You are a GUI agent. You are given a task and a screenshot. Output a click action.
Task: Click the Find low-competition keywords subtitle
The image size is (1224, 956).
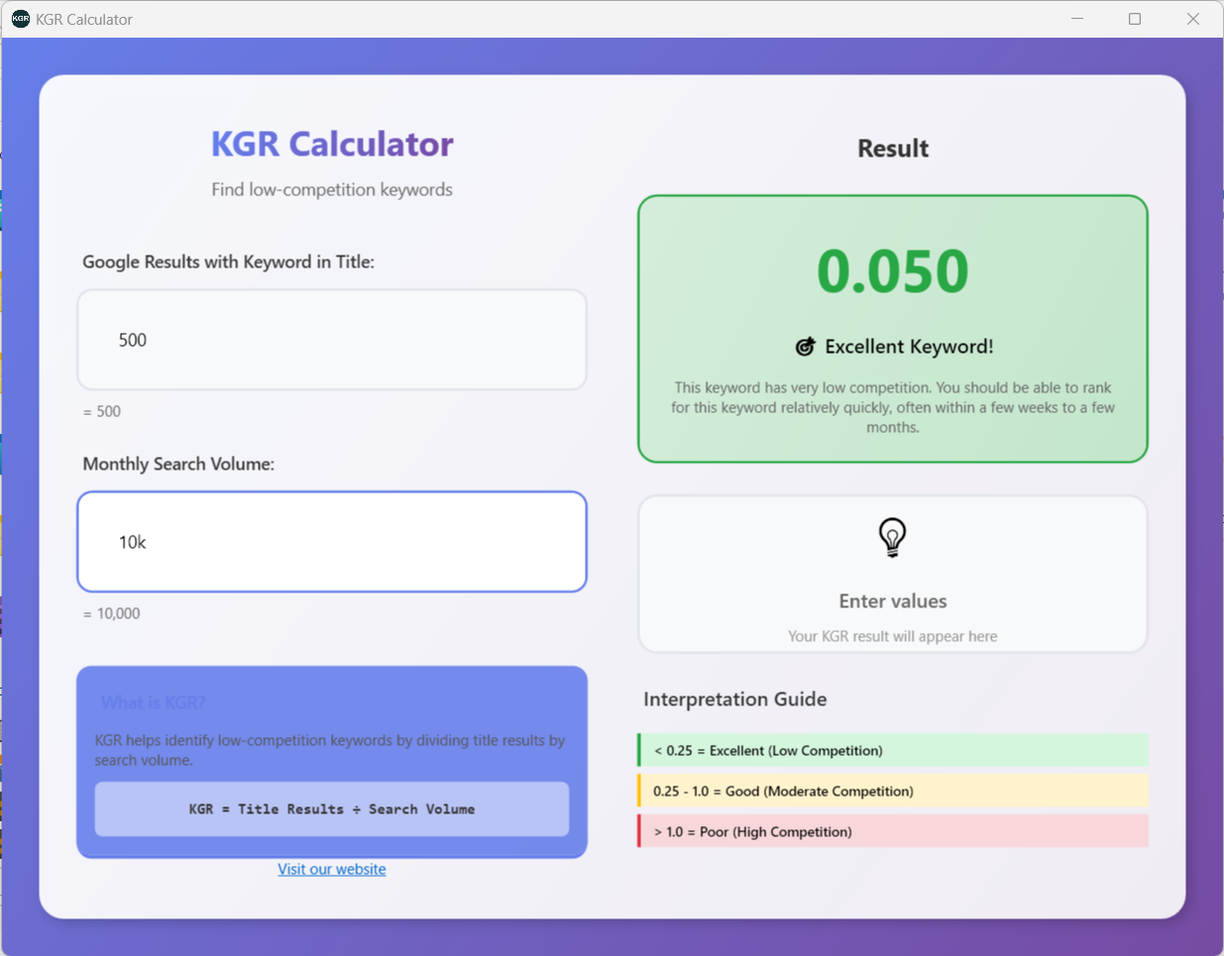[x=332, y=189]
